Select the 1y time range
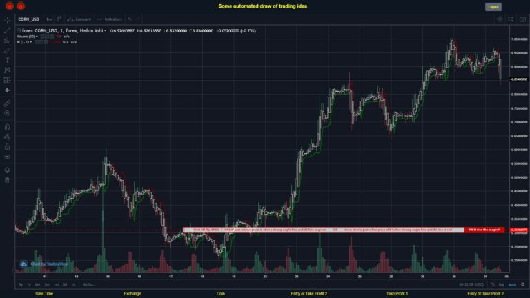The width and height of the screenshot is (530, 298). [29, 284]
